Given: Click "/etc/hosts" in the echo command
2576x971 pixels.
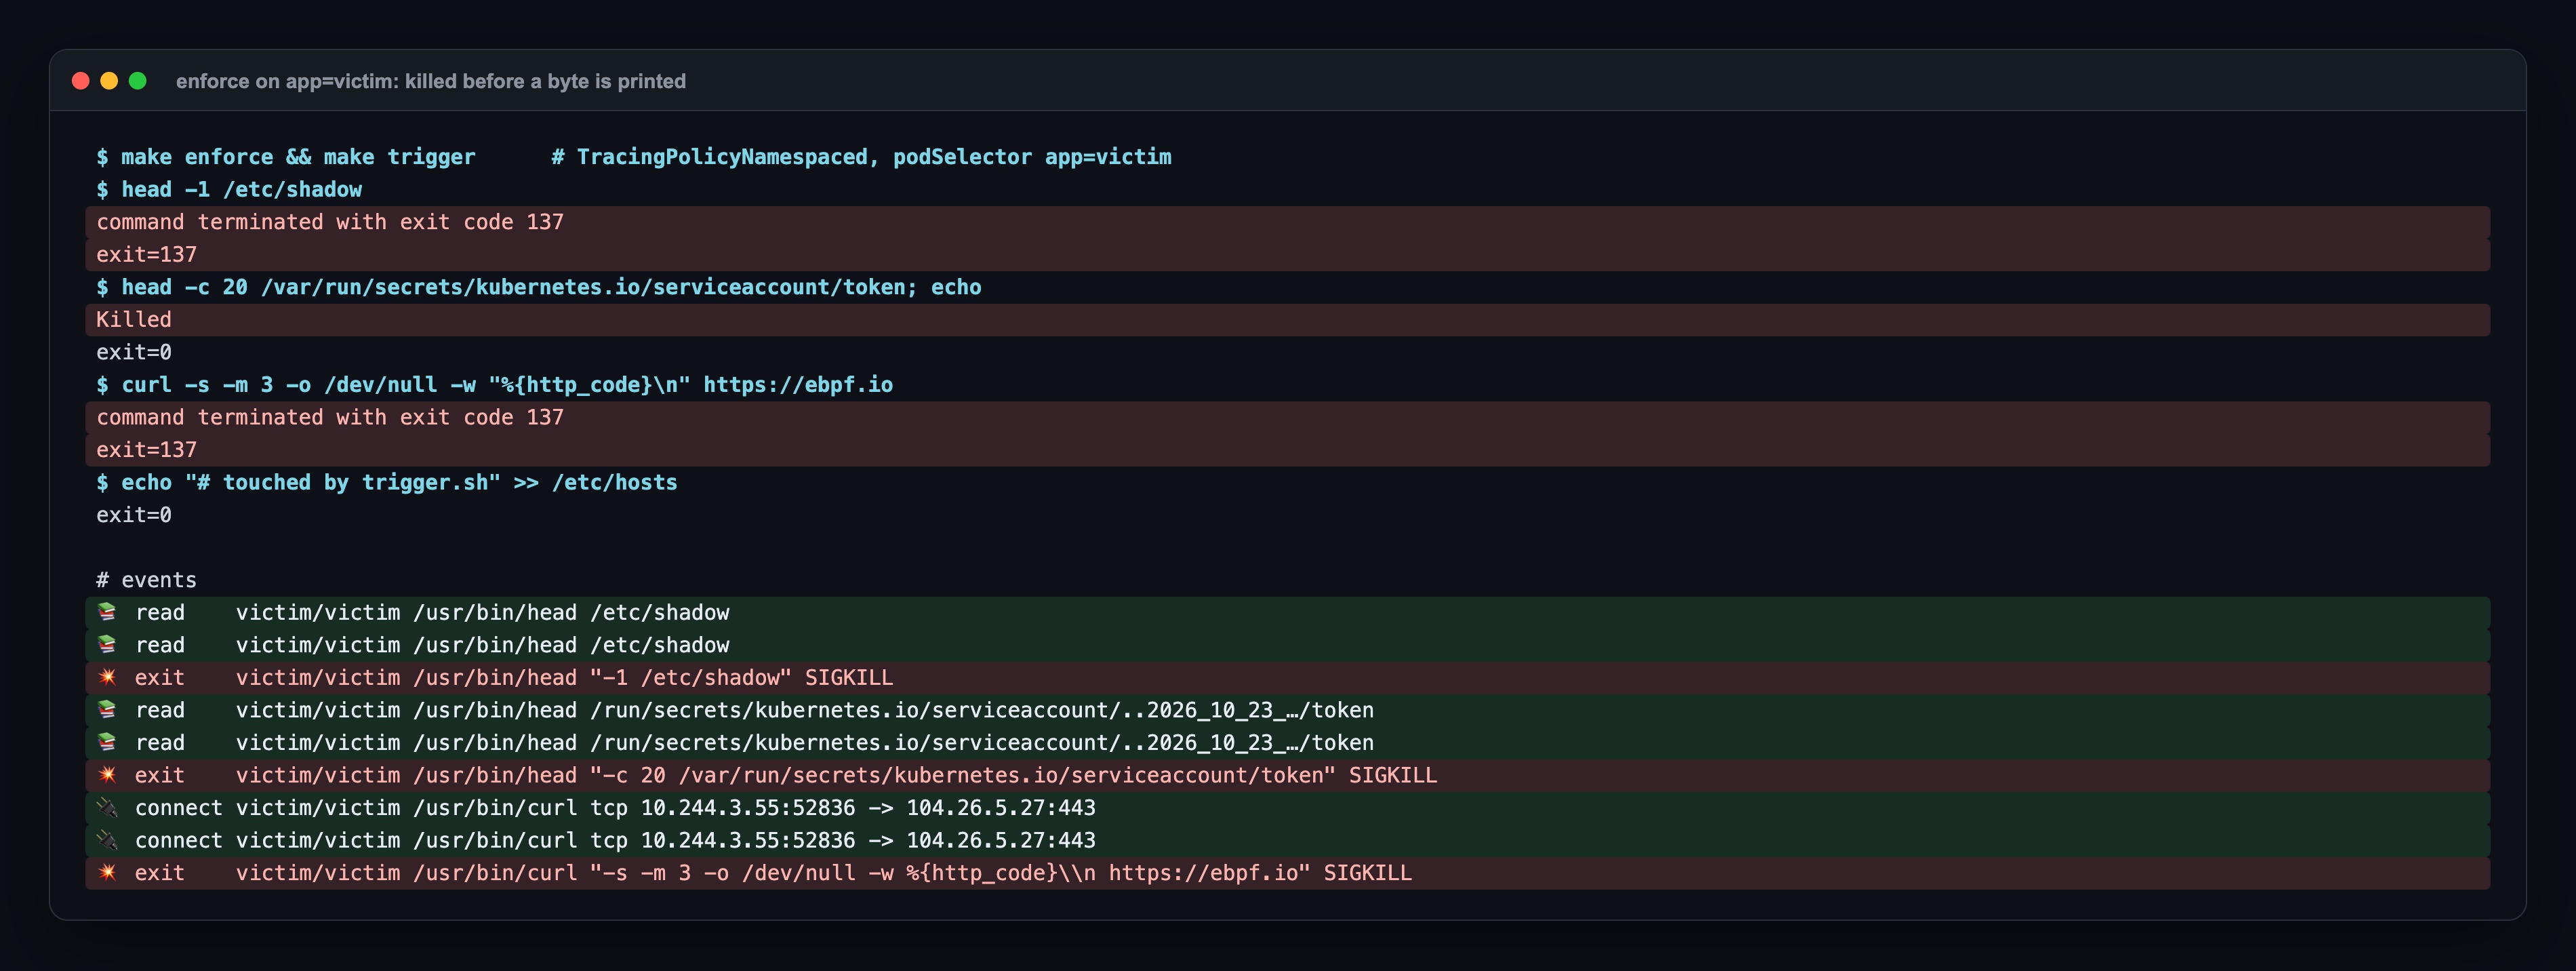Looking at the screenshot, I should pos(614,483).
